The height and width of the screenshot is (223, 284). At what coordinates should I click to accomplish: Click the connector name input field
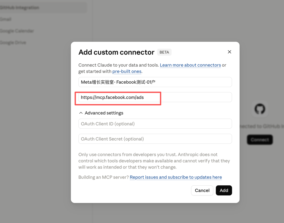tap(155, 82)
